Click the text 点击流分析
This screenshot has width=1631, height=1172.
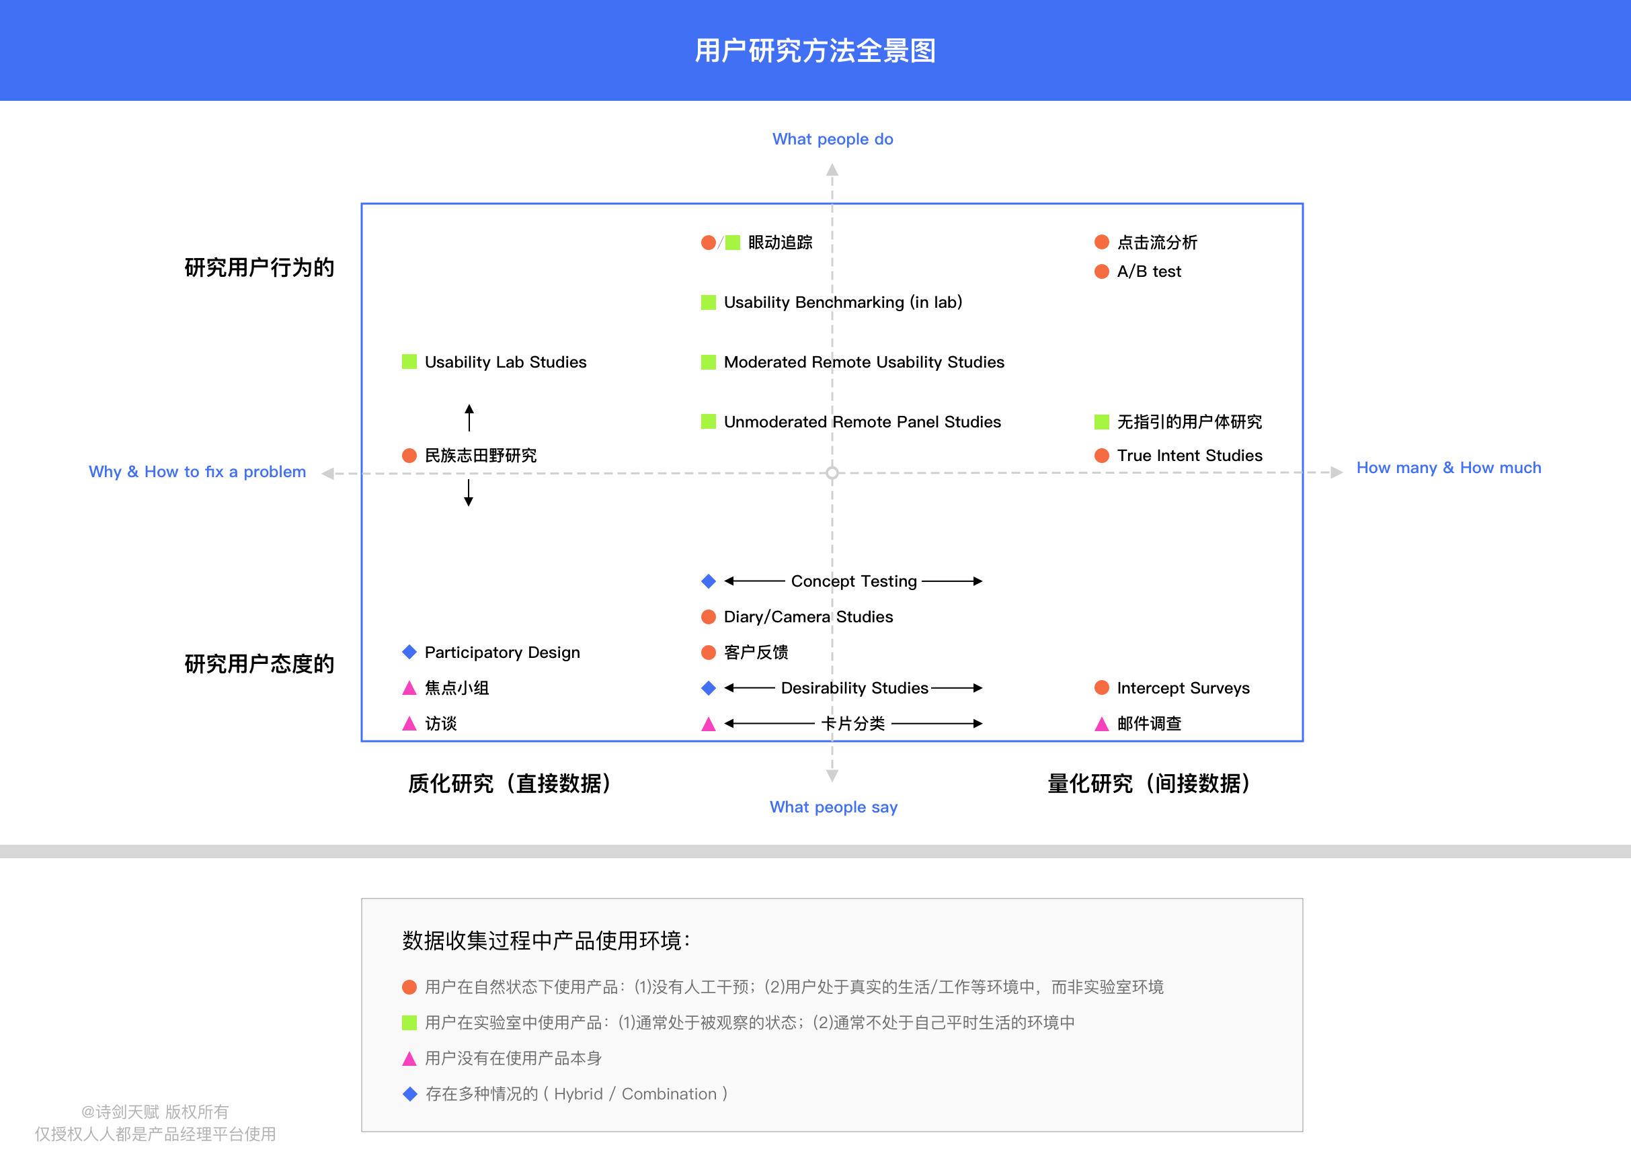(x=1157, y=243)
